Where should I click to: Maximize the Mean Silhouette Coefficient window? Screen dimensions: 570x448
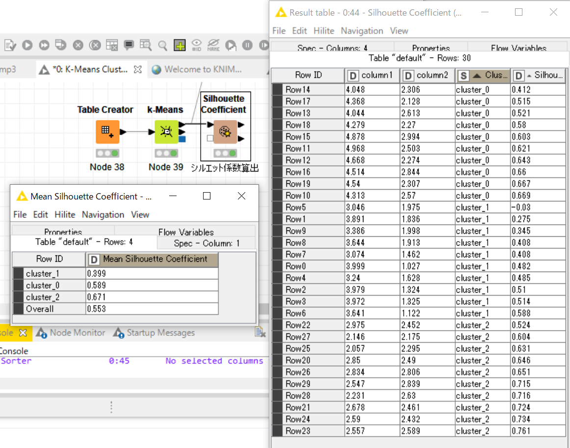point(207,196)
